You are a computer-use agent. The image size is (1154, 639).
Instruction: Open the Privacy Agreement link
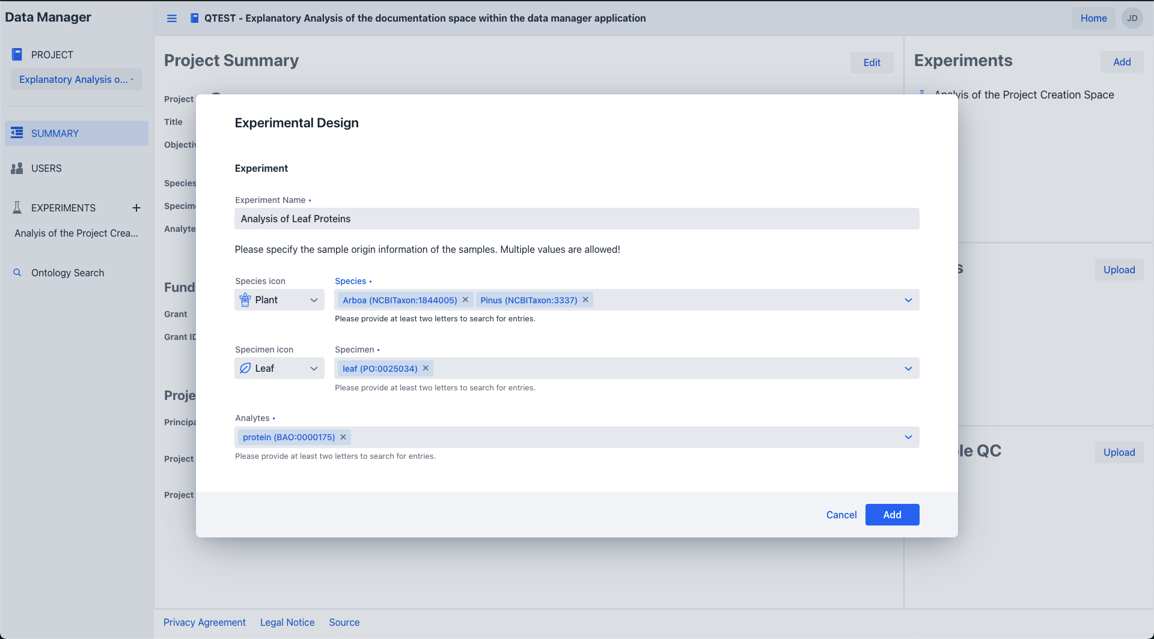coord(204,622)
